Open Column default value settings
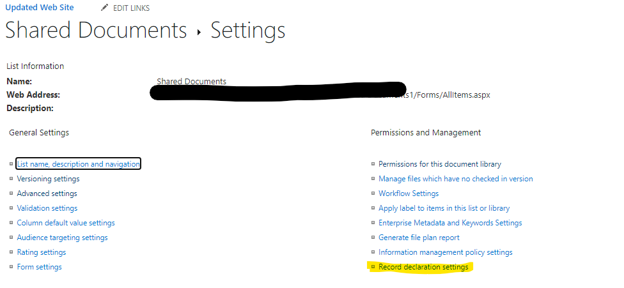Viewport: 624px width, 288px height. 66,223
